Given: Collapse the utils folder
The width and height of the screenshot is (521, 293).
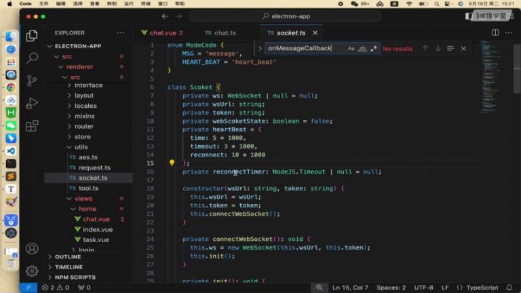Looking at the screenshot, I should 81,147.
